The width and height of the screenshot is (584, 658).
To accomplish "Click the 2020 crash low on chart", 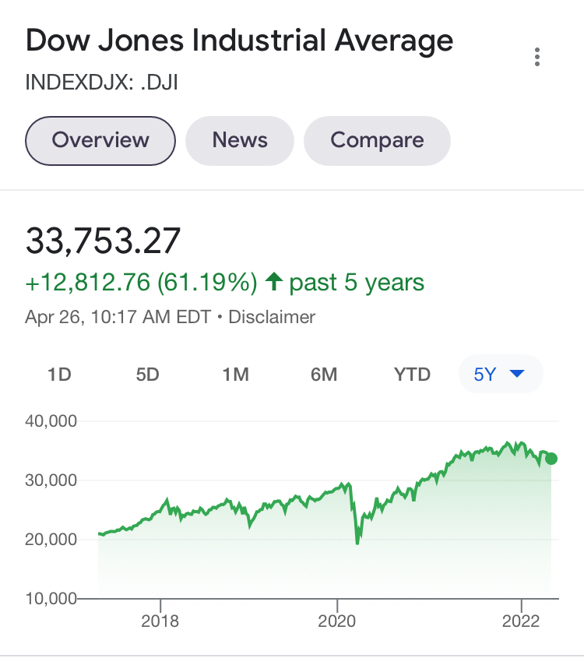I will coord(357,542).
